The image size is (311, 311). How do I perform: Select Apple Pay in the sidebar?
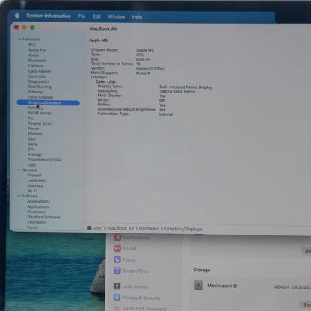click(x=37, y=50)
